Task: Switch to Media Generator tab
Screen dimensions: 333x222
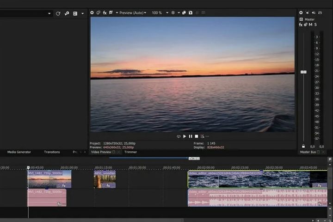Action: point(19,152)
